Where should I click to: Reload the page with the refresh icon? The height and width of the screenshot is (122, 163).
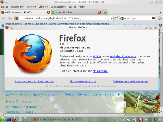point(115,18)
